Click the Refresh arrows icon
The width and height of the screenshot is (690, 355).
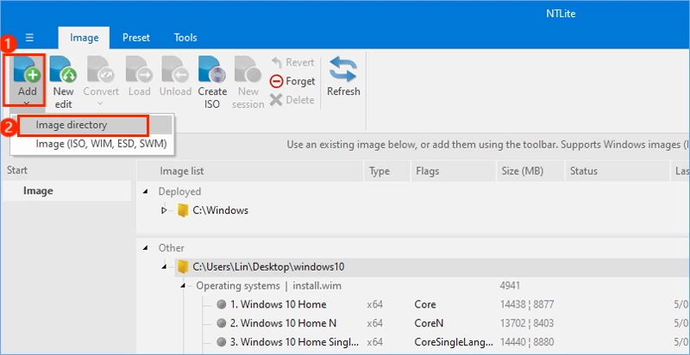343,69
